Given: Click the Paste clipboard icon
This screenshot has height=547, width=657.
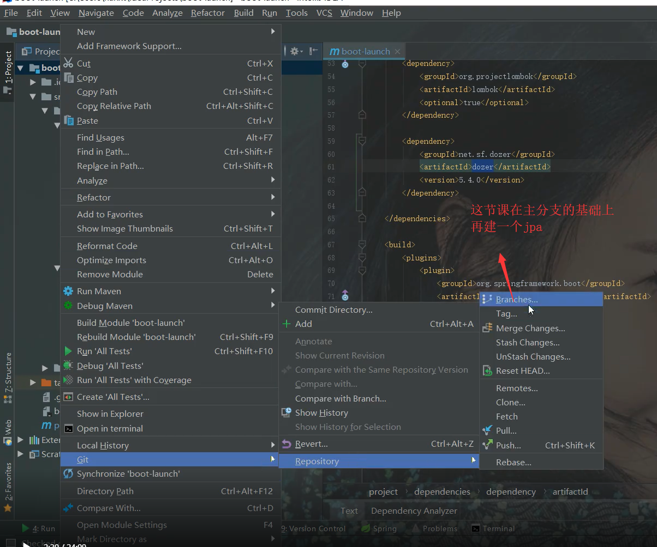Looking at the screenshot, I should coord(68,120).
